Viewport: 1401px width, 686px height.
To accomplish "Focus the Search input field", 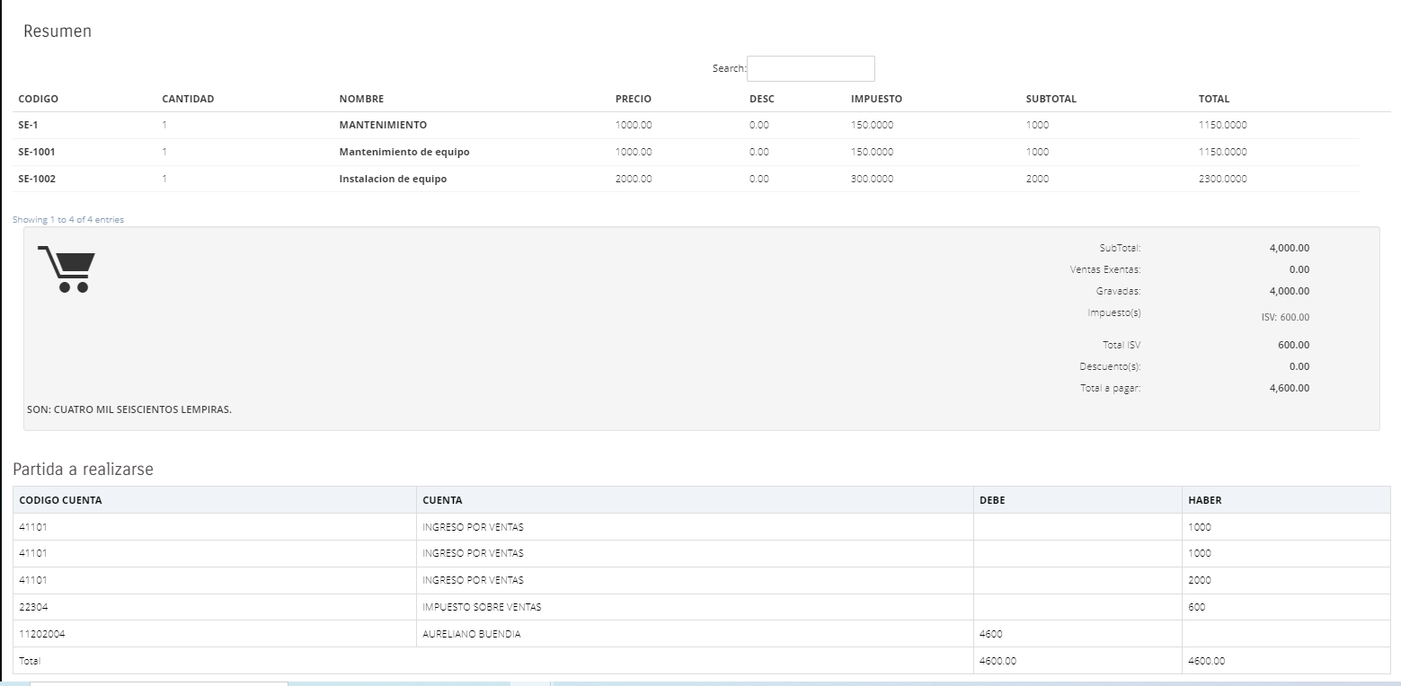I will click(811, 68).
